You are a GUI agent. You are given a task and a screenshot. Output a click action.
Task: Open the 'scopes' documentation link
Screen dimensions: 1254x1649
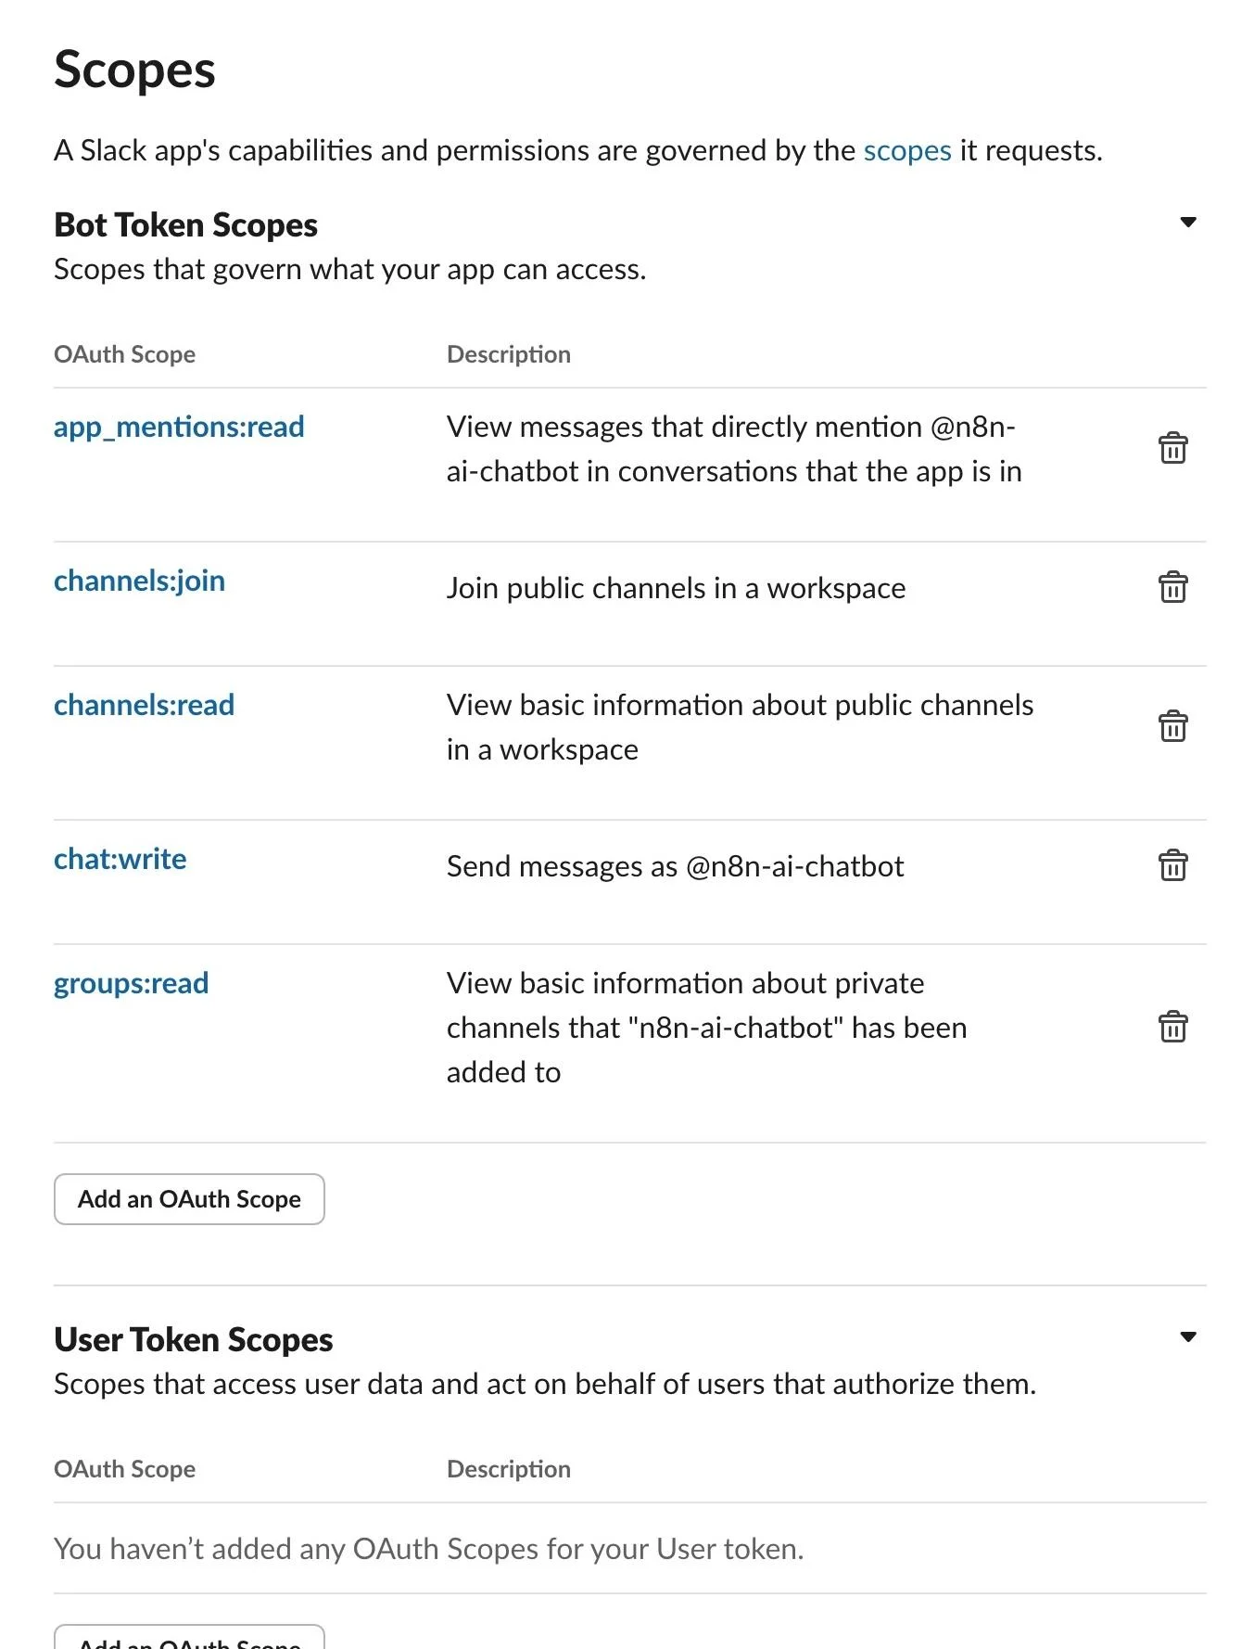pos(906,150)
